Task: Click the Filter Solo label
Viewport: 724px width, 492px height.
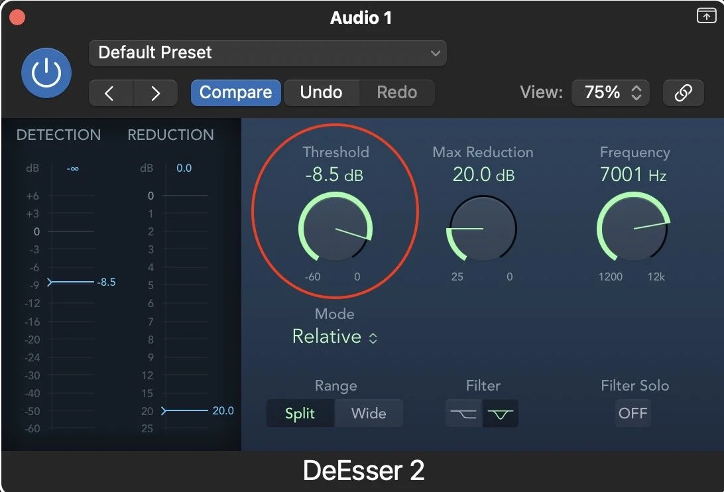Action: [x=635, y=386]
